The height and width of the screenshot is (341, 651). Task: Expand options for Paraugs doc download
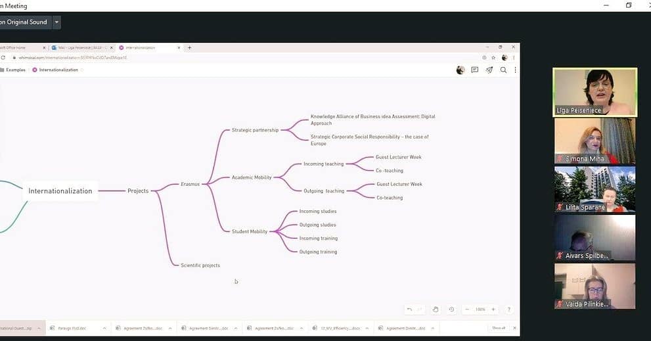(x=104, y=328)
